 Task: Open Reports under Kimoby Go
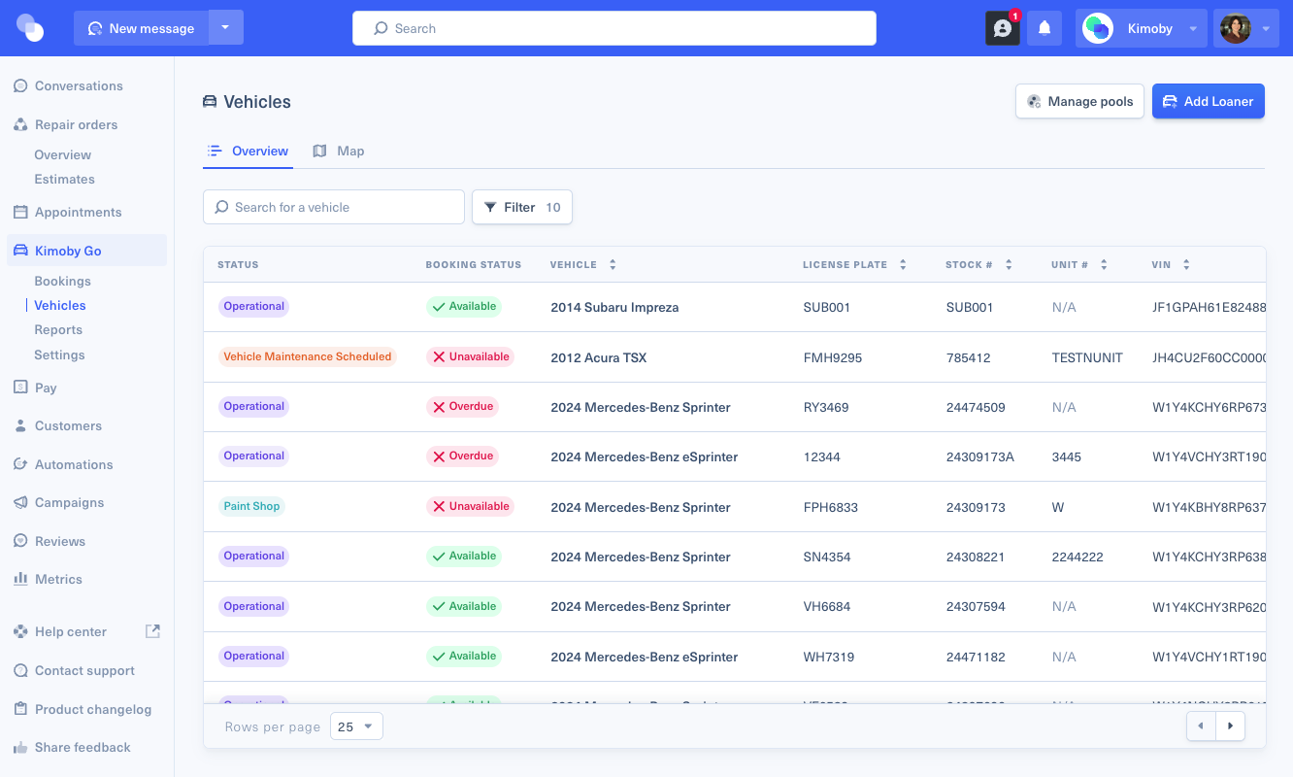click(58, 330)
